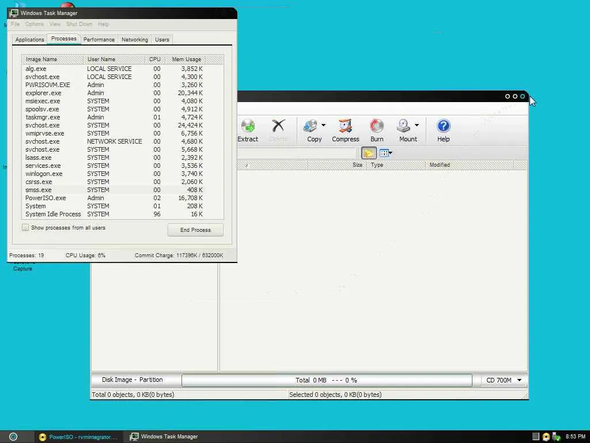Click the green CPU usage tray icon
Image resolution: width=590 pixels, height=443 pixels.
coord(557,437)
